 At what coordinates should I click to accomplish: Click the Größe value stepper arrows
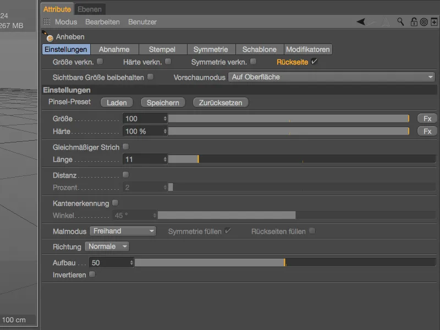pos(165,119)
